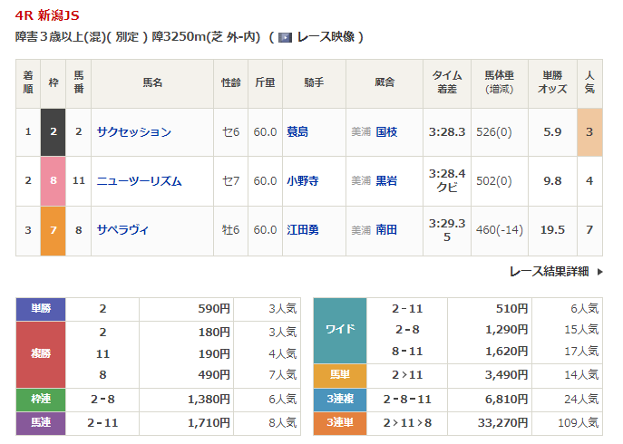Select jockey 江田勇 link
This screenshot has width=623, height=444.
pos(303,230)
